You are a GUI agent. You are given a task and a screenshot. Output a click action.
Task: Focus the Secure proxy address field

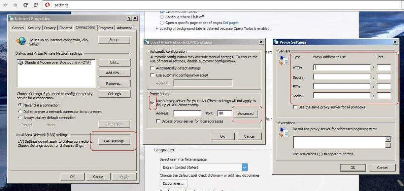tap(342, 77)
